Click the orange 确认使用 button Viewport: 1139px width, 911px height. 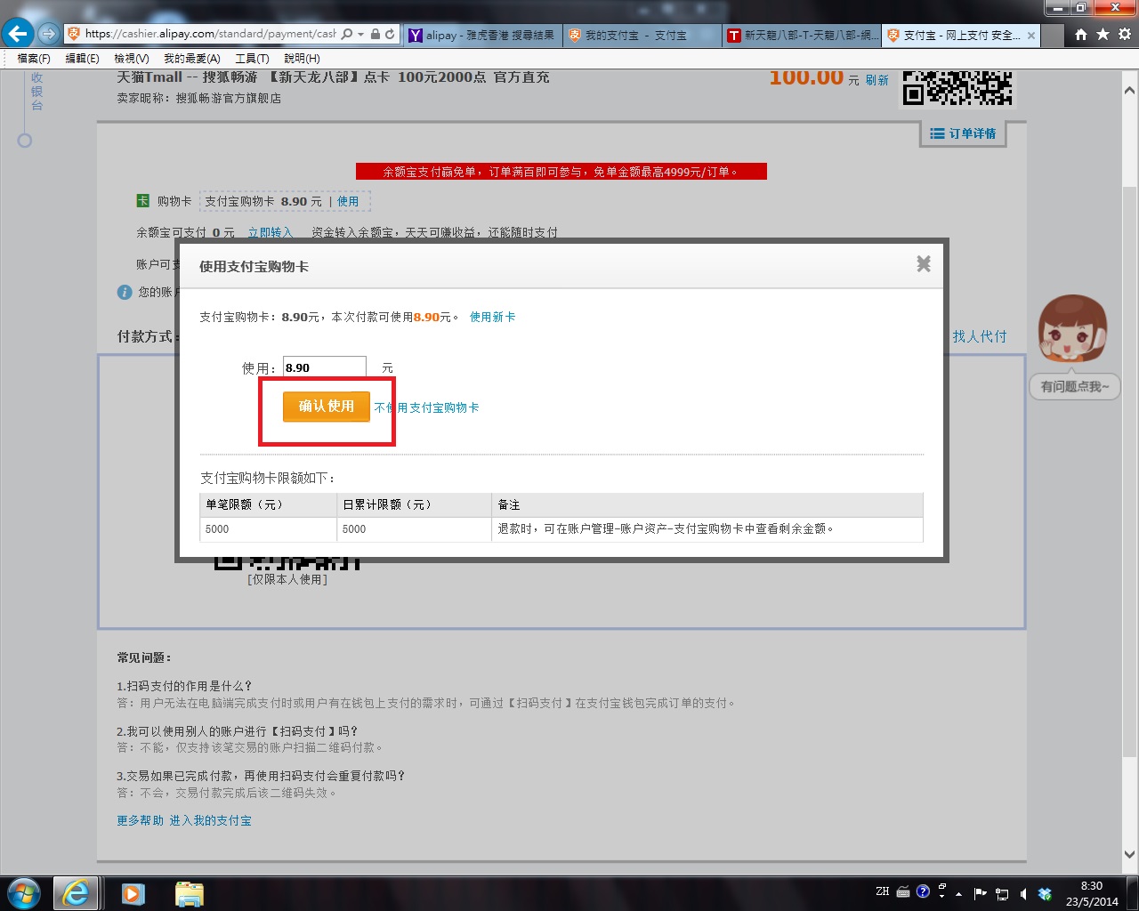point(327,407)
